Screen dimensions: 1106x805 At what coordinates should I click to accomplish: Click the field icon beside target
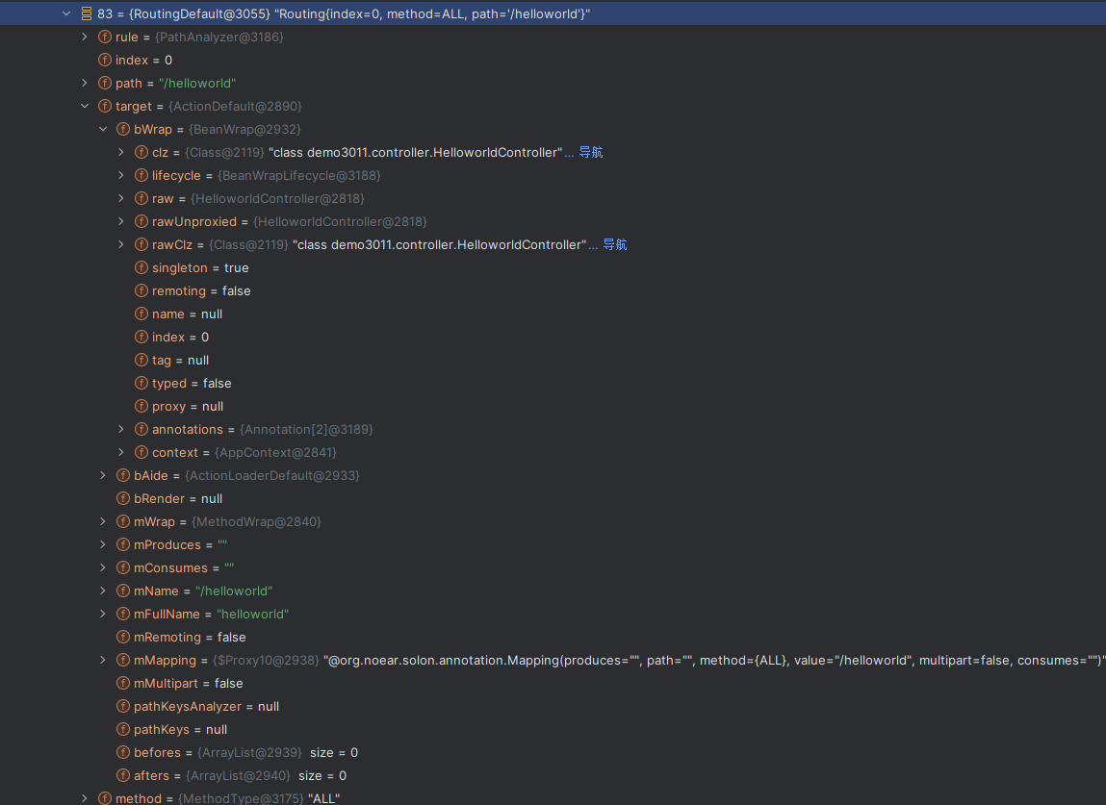pos(105,106)
